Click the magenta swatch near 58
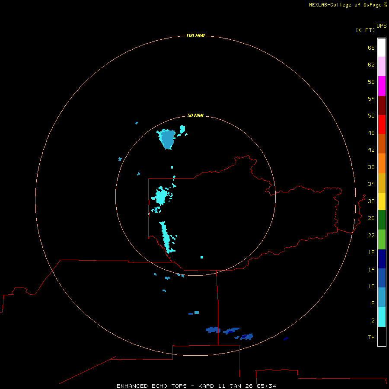 [x=382, y=86]
